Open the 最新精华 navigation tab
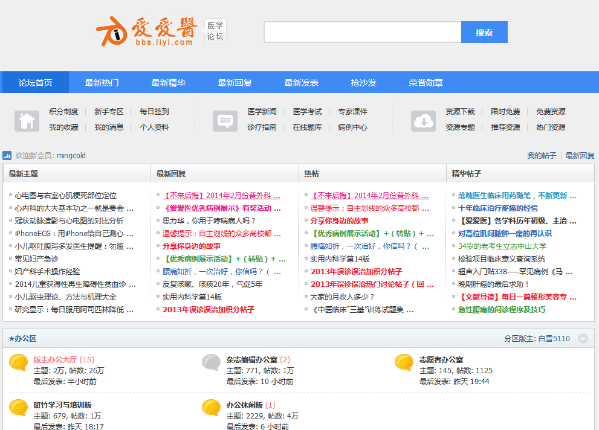 [x=169, y=82]
